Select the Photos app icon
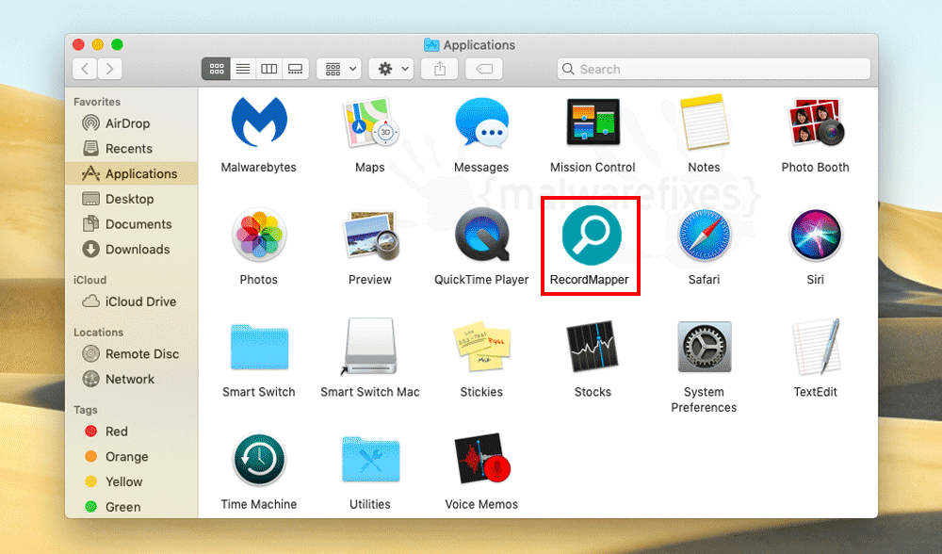Viewport: 942px width, 554px height. (x=259, y=235)
